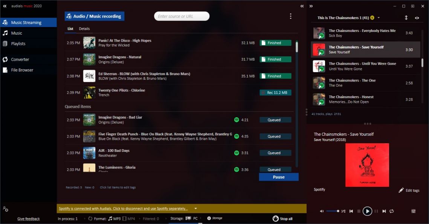Click the Save Yourself red album cover
The height and width of the screenshot is (224, 429).
point(367,165)
